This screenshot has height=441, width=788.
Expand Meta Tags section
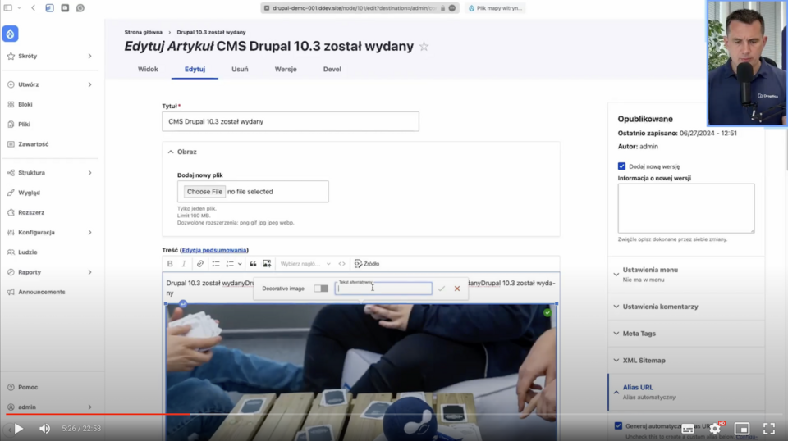click(685, 334)
